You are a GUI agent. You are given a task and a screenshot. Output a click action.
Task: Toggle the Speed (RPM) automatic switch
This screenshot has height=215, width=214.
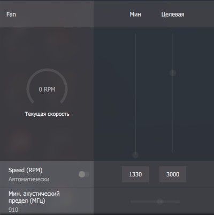pos(84,174)
